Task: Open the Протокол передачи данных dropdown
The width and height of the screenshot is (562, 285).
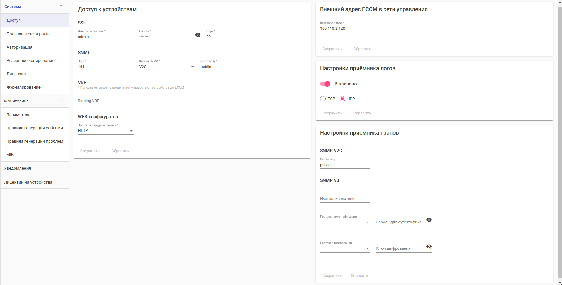Action: coord(105,131)
